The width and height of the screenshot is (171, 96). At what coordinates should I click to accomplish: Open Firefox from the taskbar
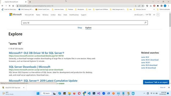74,93
